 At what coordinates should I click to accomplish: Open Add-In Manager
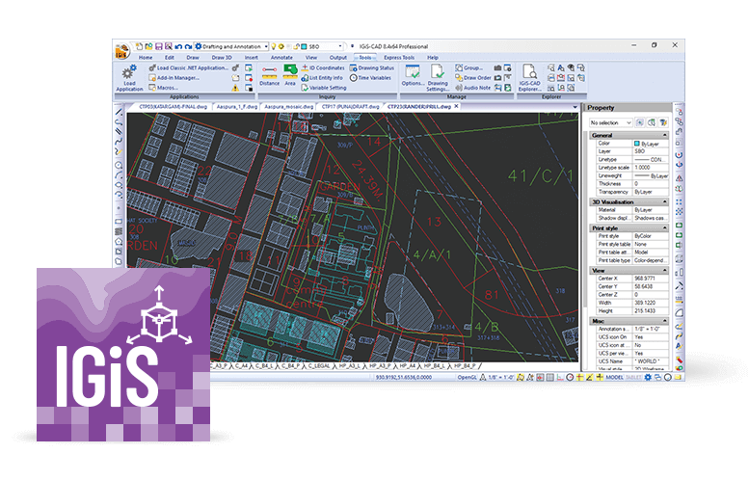174,78
